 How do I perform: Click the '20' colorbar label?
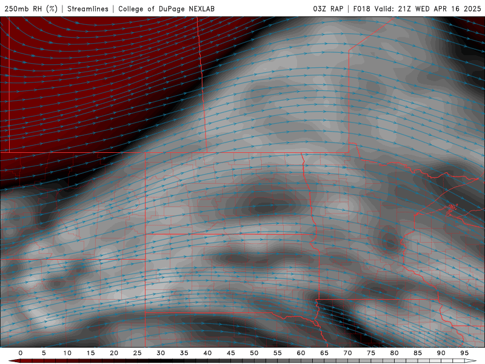(114, 353)
